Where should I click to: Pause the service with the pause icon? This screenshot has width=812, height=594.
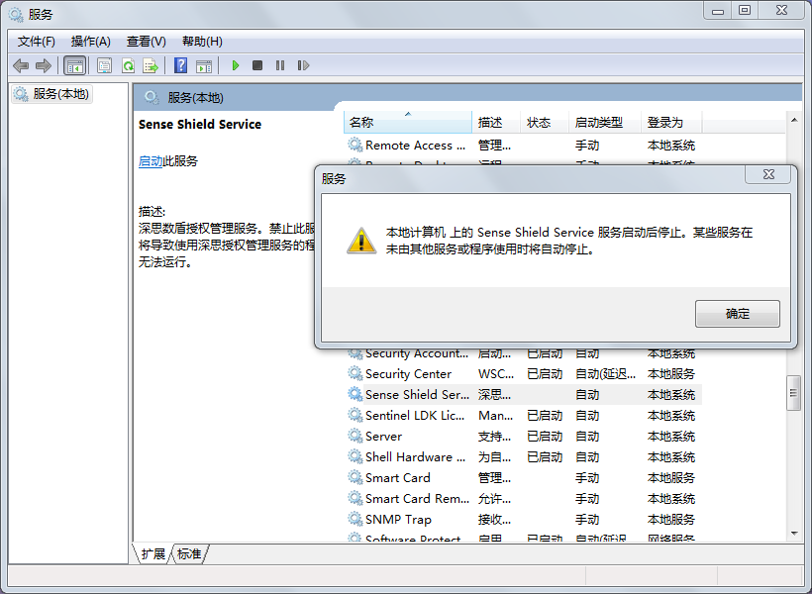(x=280, y=65)
